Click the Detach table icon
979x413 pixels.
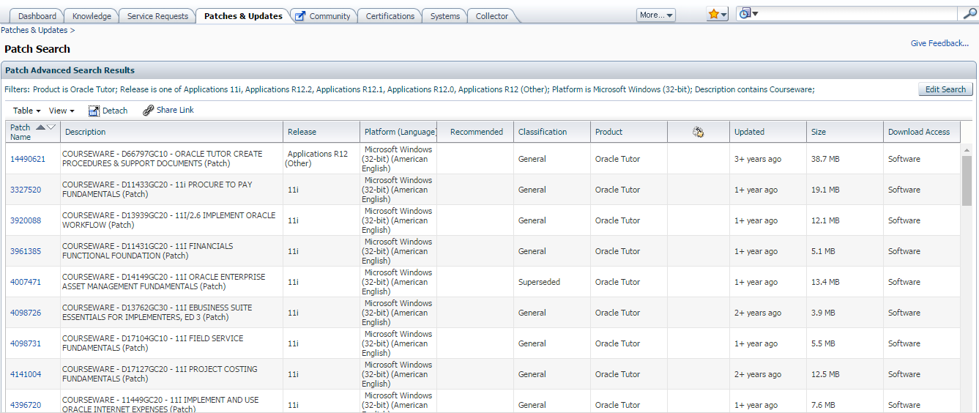[x=94, y=111]
